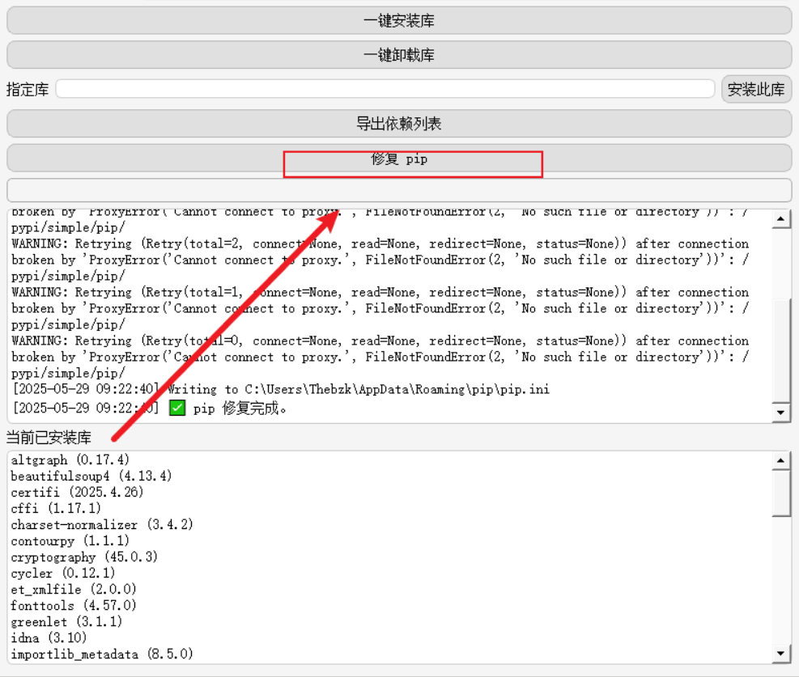
Task: Select altgraph (0.17.4) in the library list
Action: point(70,460)
